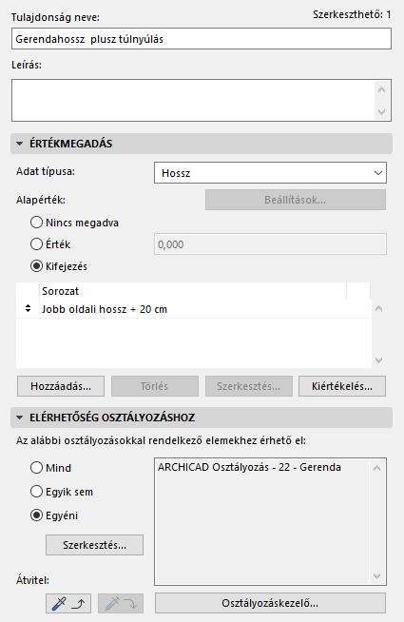
Task: Click the description box down scroll arrow
Action: click(381, 112)
